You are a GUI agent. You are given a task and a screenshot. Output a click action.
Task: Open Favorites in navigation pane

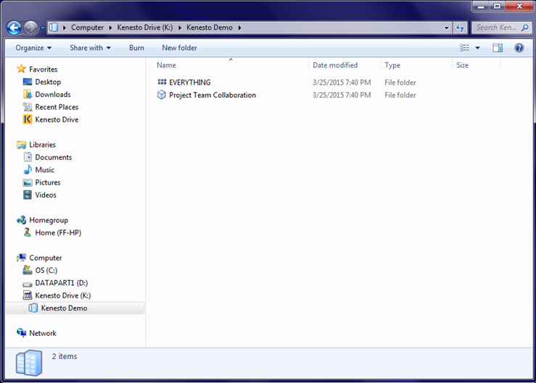point(43,70)
